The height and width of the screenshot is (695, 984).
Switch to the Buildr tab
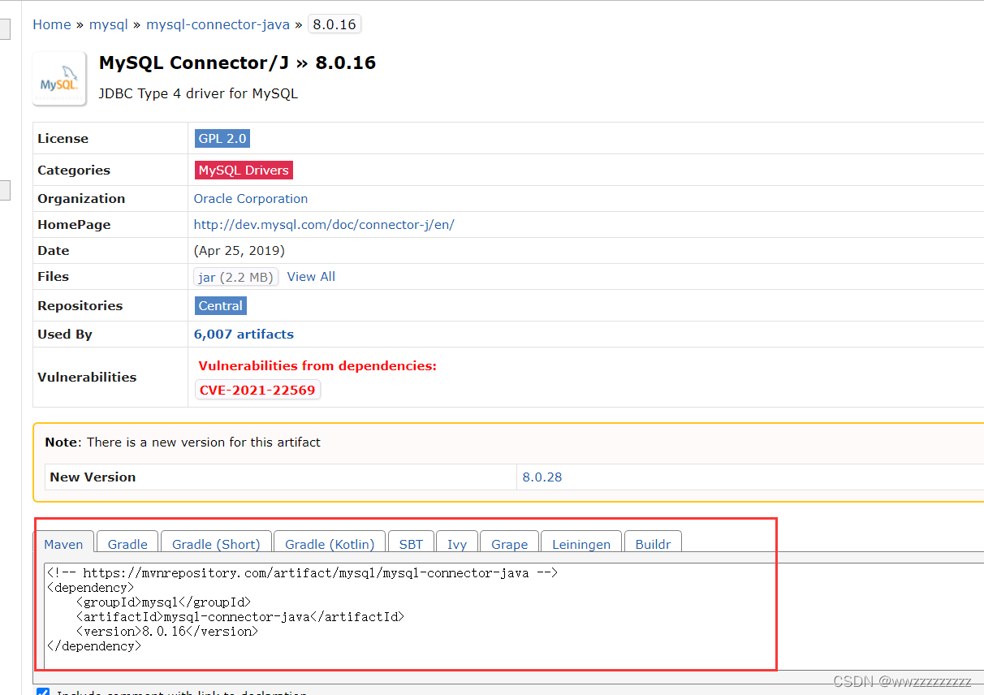point(653,544)
